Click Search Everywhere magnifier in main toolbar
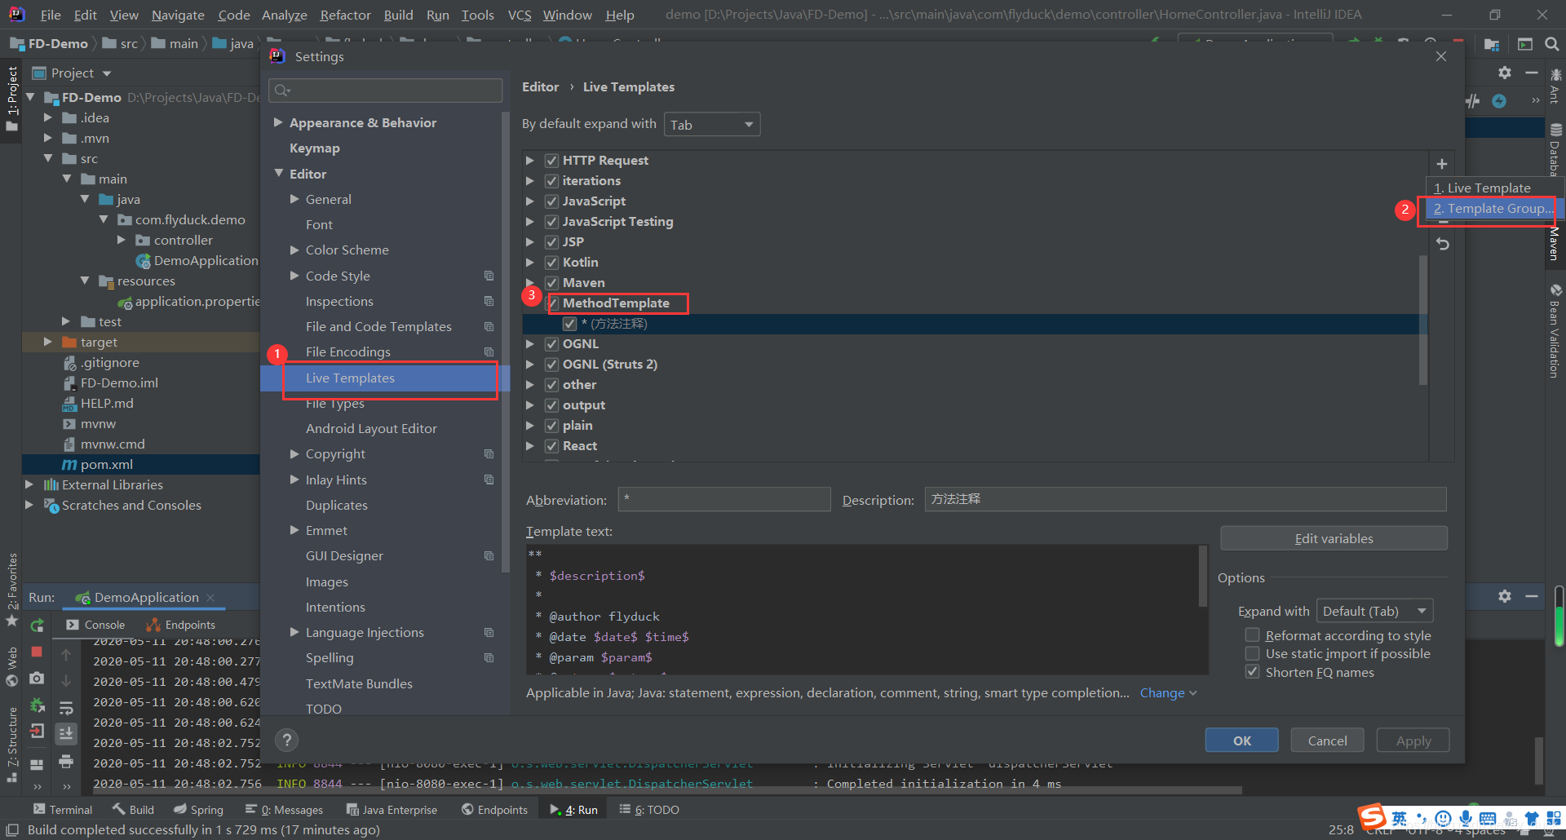Screen dimensions: 1566x840 click(x=1551, y=44)
